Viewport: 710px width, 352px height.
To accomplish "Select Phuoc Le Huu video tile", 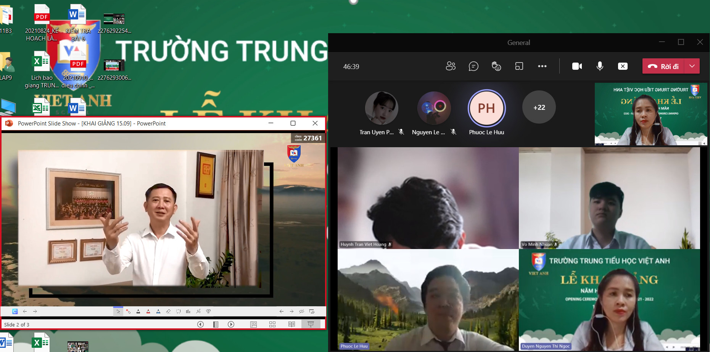I will pyautogui.click(x=428, y=300).
